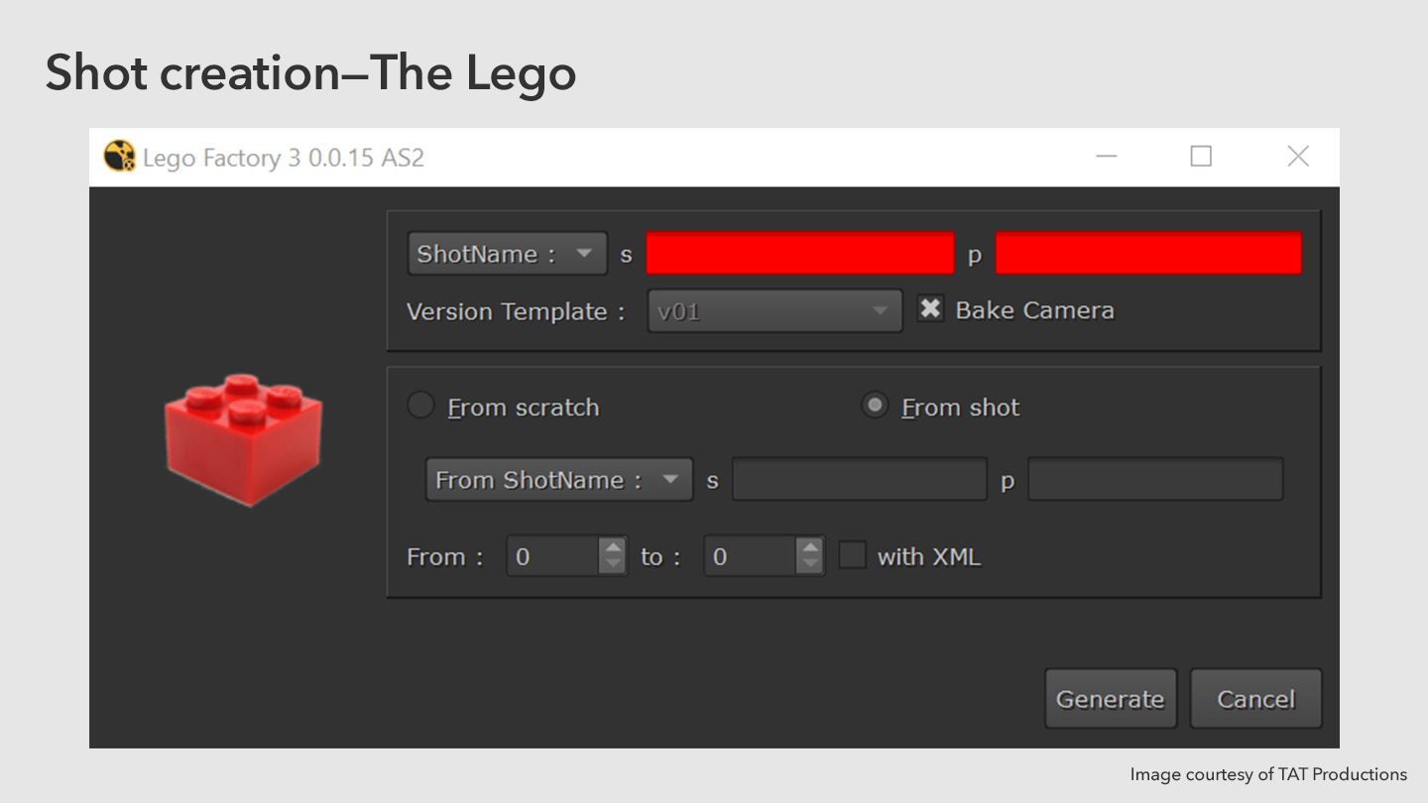The height and width of the screenshot is (803, 1428).
Task: Click the Generate button
Action: (x=1111, y=699)
